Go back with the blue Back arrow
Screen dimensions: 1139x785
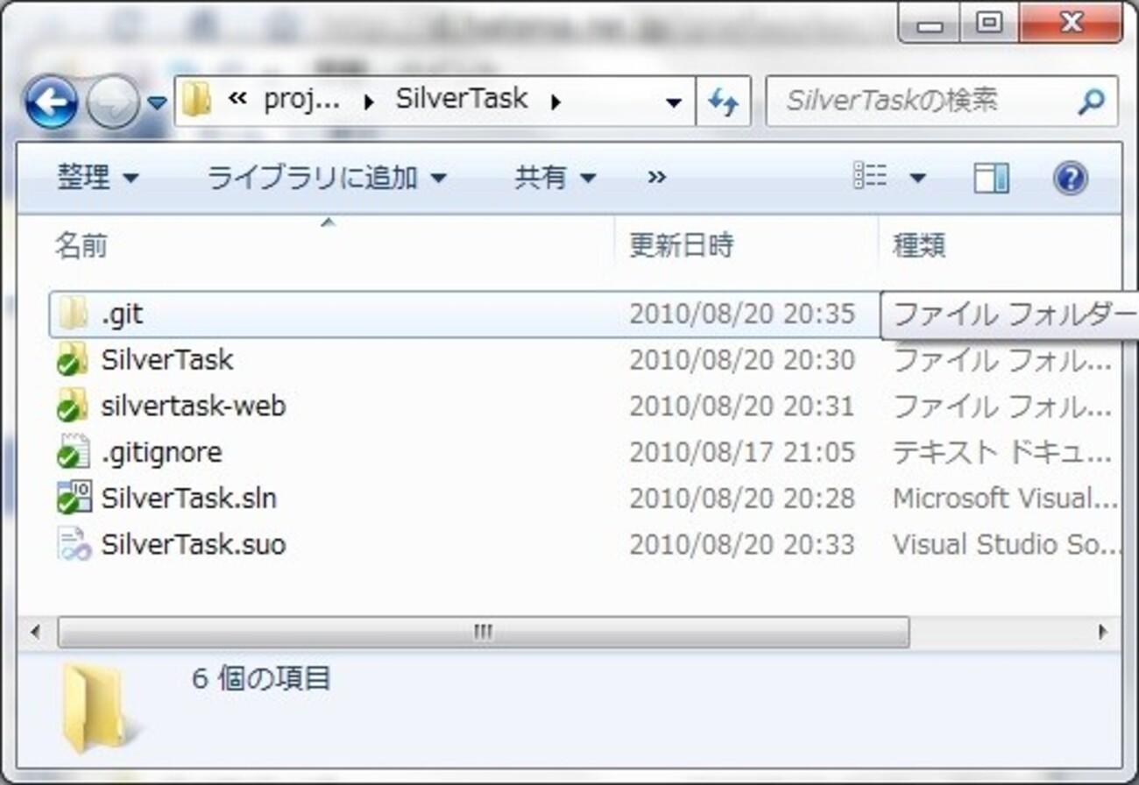[x=51, y=103]
